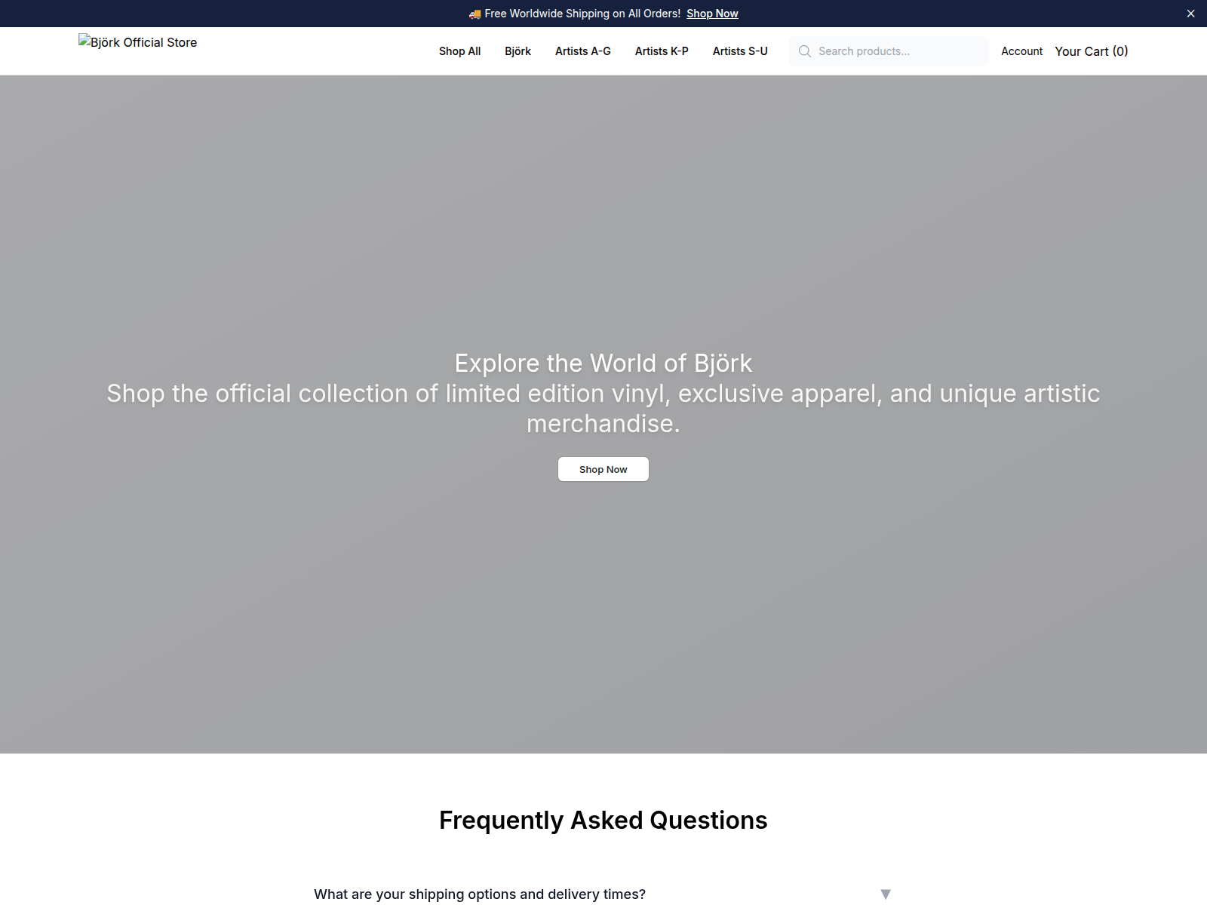Screen dimensions: 1207x905
Task: Click the Explore the World of Björk heading
Action: click(603, 364)
